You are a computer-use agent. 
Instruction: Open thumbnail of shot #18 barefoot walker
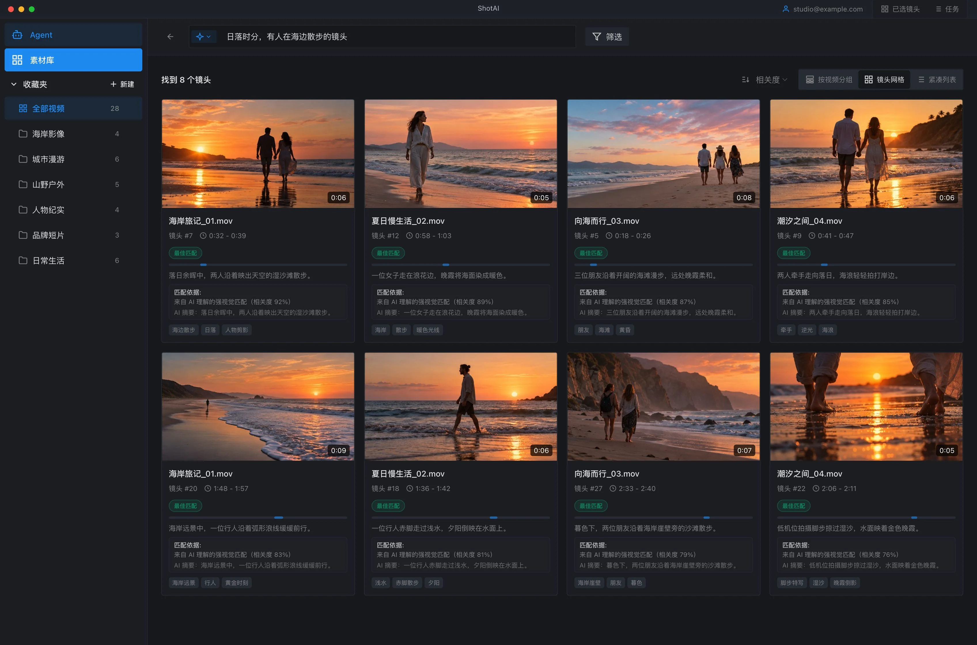pyautogui.click(x=461, y=406)
